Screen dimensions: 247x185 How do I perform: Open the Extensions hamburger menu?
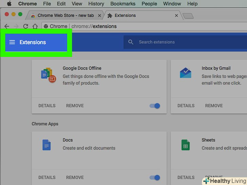pyautogui.click(x=12, y=42)
